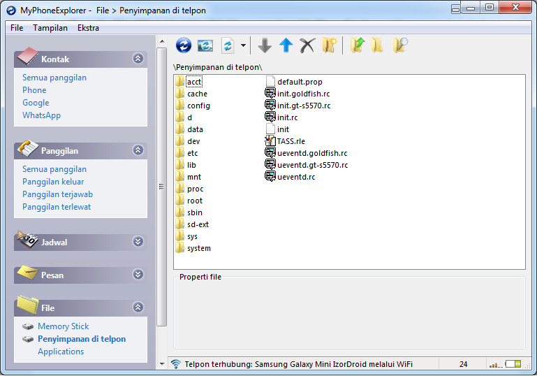This screenshot has height=376, width=537.
Task: Open Memory Stick in File panel
Action: click(64, 326)
